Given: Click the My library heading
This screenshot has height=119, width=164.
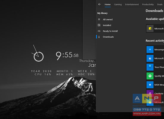Looking at the screenshot, I should [102, 13].
